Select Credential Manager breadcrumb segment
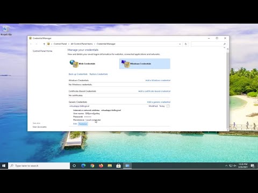This screenshot has width=258, height=193. (106, 44)
